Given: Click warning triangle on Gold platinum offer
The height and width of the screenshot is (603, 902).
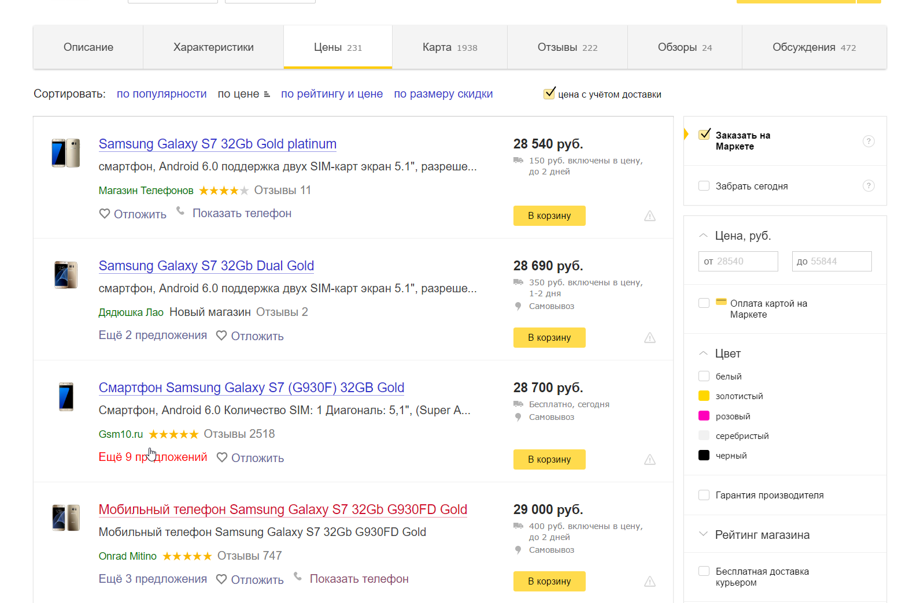Looking at the screenshot, I should click(650, 216).
